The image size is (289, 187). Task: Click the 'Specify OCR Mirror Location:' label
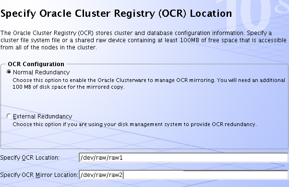39,175
